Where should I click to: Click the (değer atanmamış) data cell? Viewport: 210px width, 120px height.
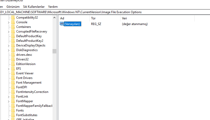[x=135, y=24]
